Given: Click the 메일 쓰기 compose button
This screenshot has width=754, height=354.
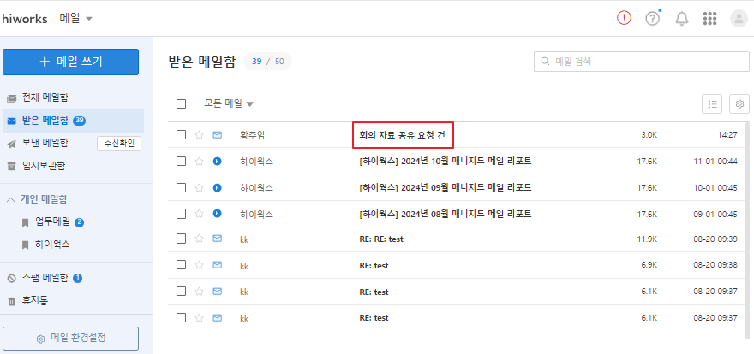Looking at the screenshot, I should 70,62.
